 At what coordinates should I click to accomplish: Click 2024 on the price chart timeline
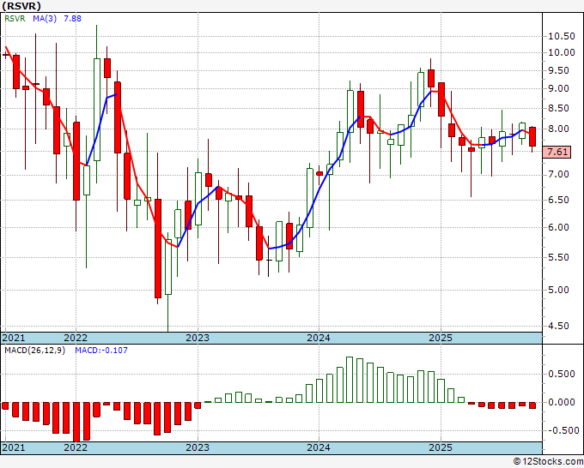point(319,338)
